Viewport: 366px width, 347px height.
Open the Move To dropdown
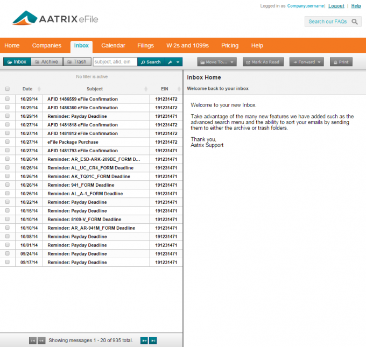pos(216,62)
